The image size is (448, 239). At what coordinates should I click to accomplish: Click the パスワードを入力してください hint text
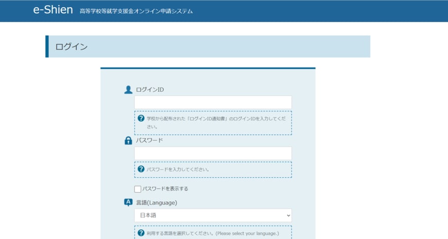coord(178,169)
